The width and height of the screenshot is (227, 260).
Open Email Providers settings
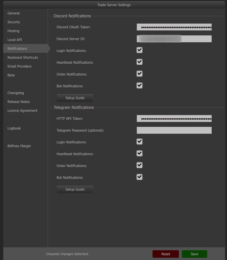pyautogui.click(x=20, y=66)
